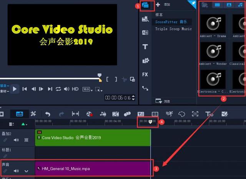Screen dimensions: 246x179
Task: Open the Track Motion icon
Action: [x=127, y=114]
